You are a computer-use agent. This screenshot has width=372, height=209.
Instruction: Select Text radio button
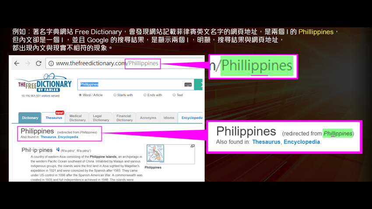coord(174,95)
